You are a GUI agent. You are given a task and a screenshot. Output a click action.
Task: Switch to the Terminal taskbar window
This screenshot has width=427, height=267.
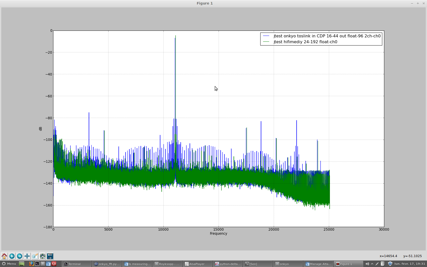(x=77, y=264)
